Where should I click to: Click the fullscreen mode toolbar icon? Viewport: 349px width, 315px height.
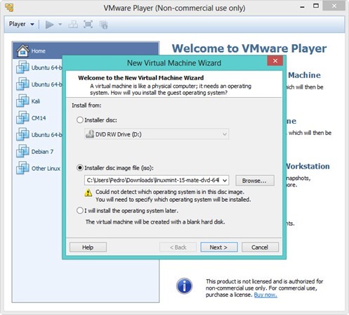click(88, 25)
